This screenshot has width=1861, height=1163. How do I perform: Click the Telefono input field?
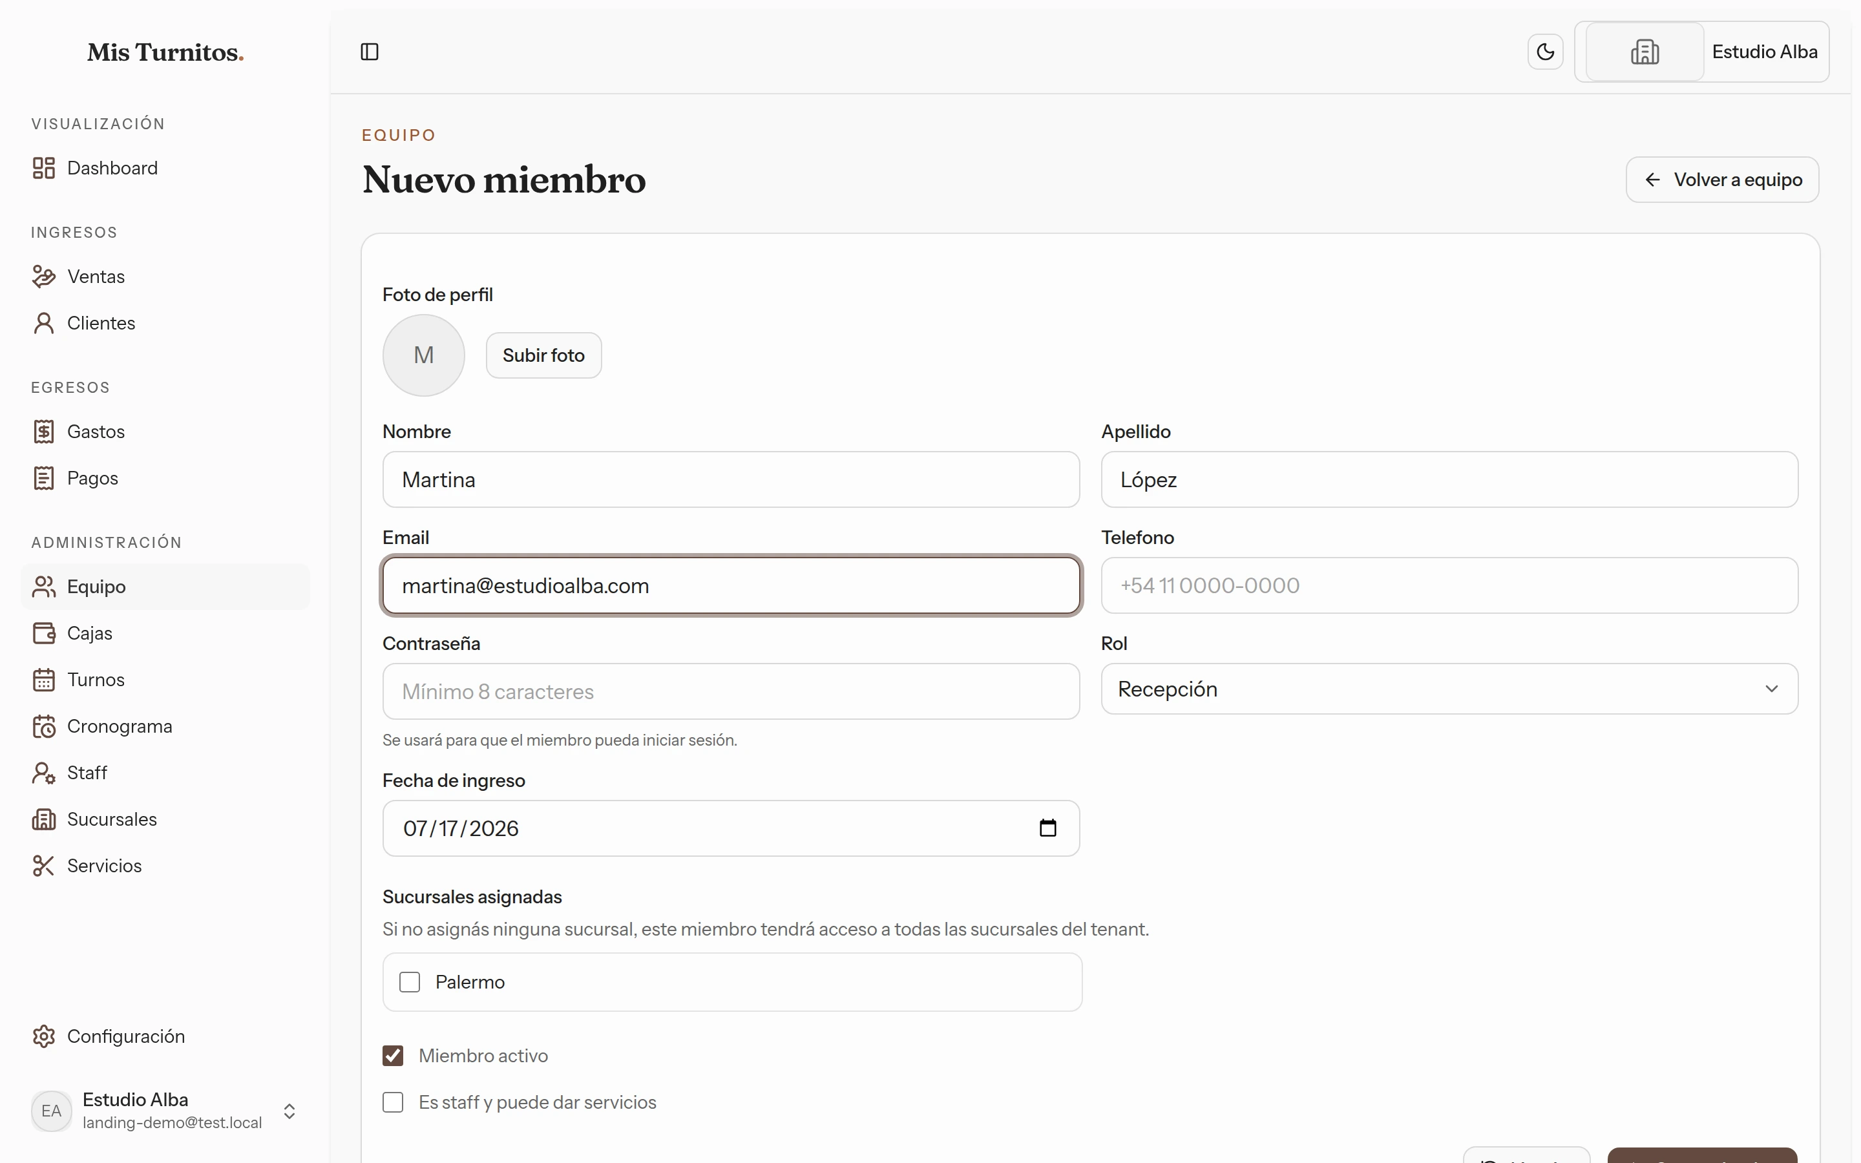tap(1449, 585)
